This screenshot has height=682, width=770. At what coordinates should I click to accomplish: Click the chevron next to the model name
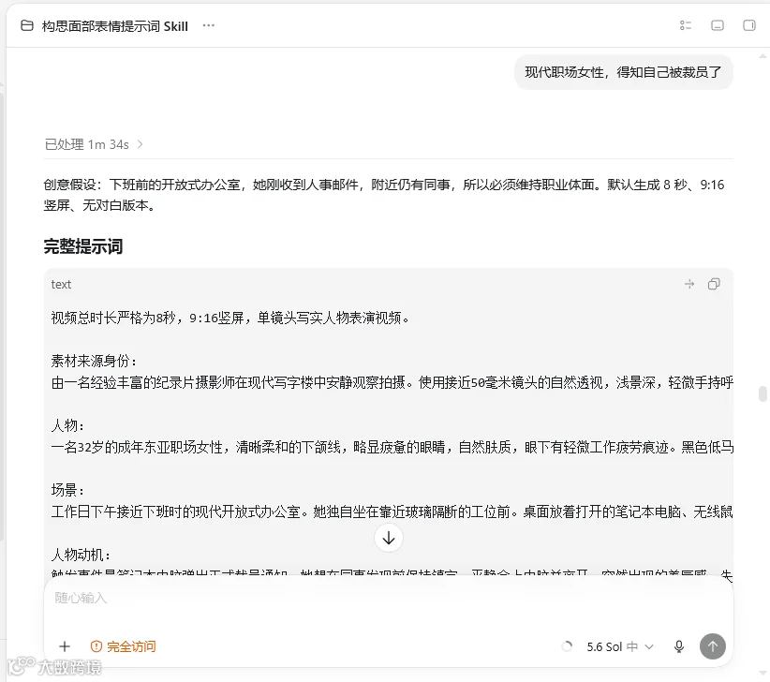point(649,646)
